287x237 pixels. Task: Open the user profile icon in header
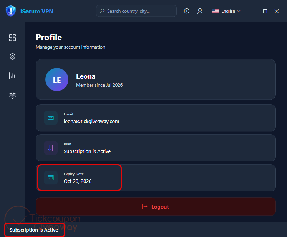click(200, 11)
